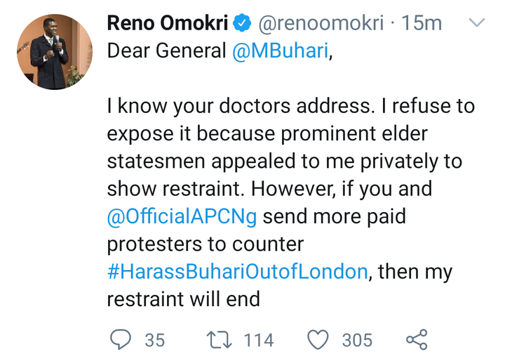The image size is (505, 361).
Task: Open Reno Omokri's profile picture
Action: point(55,51)
